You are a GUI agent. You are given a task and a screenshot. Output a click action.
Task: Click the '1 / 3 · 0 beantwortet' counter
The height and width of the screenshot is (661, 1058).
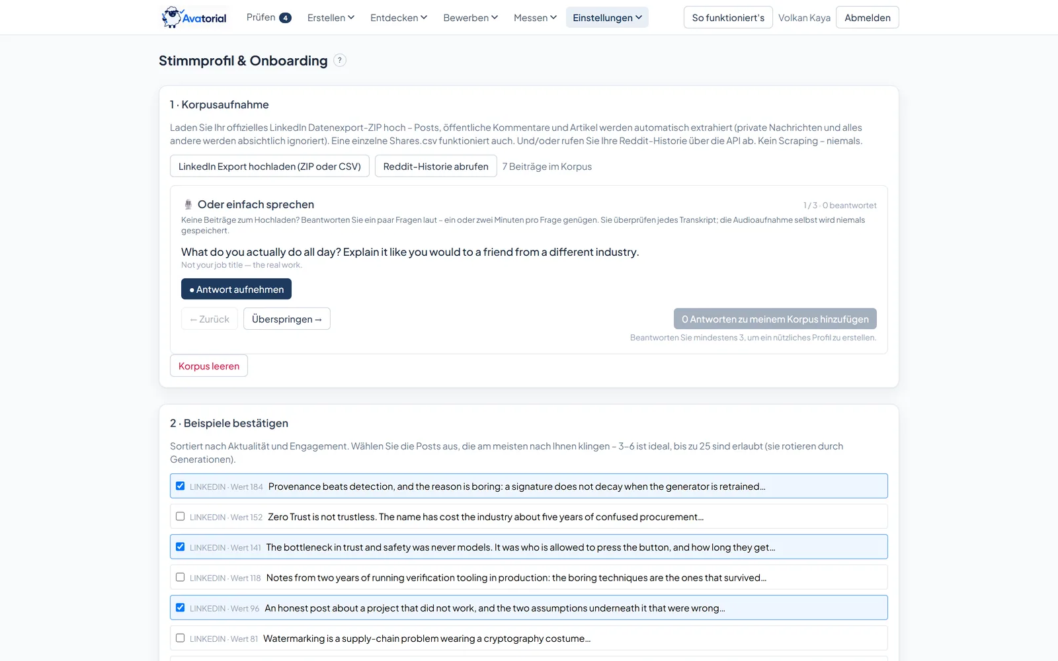point(840,206)
